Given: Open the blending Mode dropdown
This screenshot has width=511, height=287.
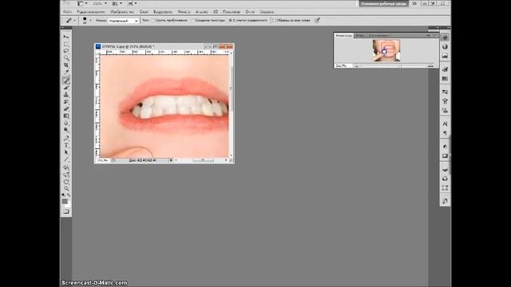Looking at the screenshot, I should [x=123, y=21].
